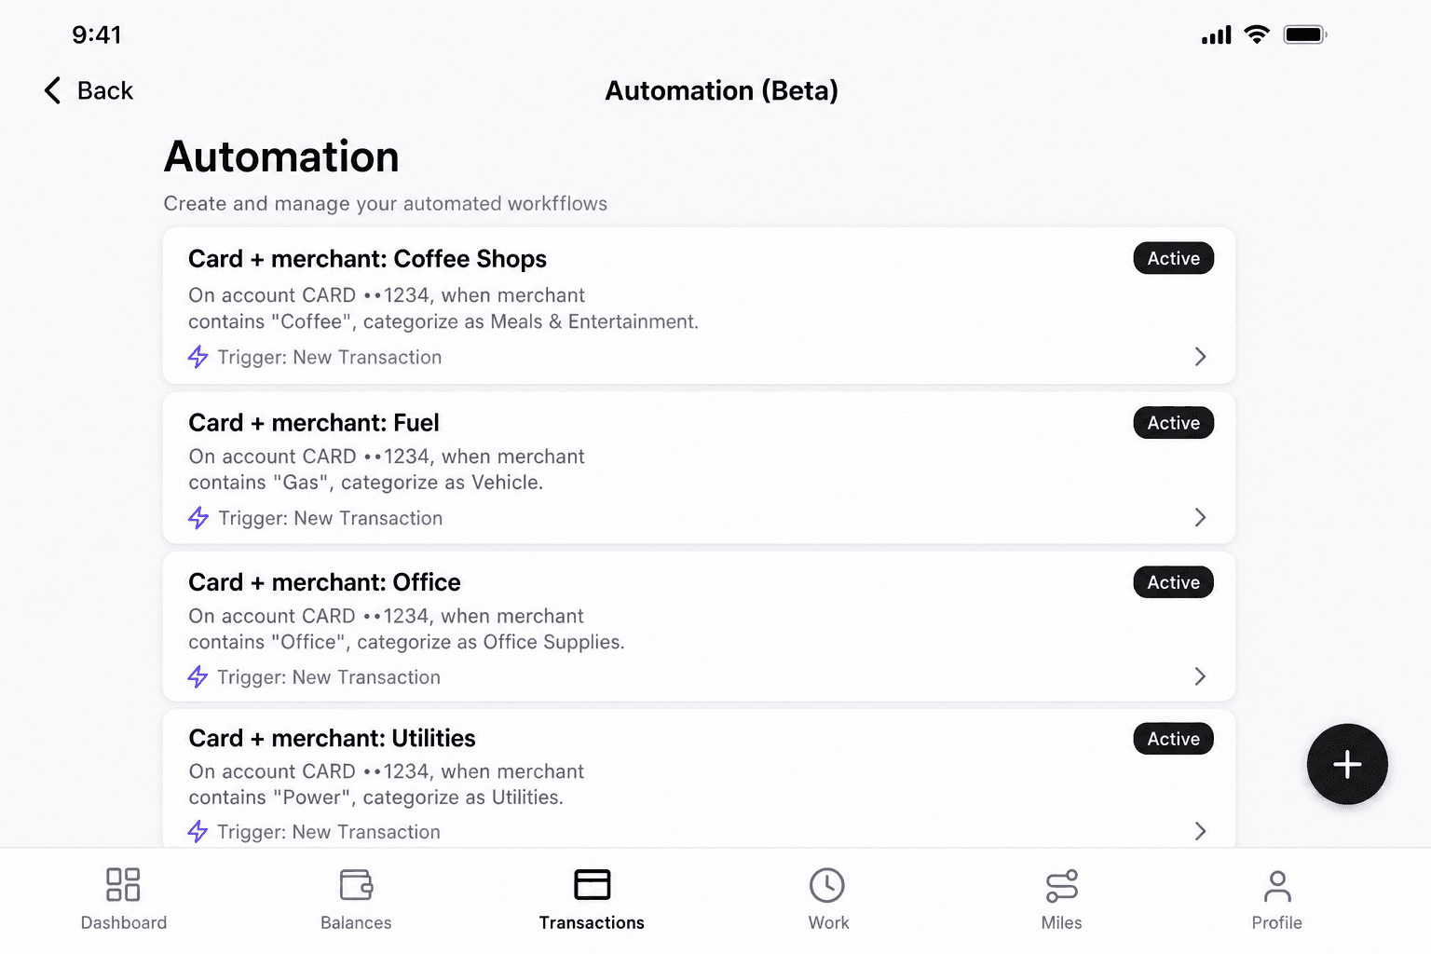Viewport: 1431px width, 954px height.
Task: Select the Transactions tab
Action: (x=592, y=898)
